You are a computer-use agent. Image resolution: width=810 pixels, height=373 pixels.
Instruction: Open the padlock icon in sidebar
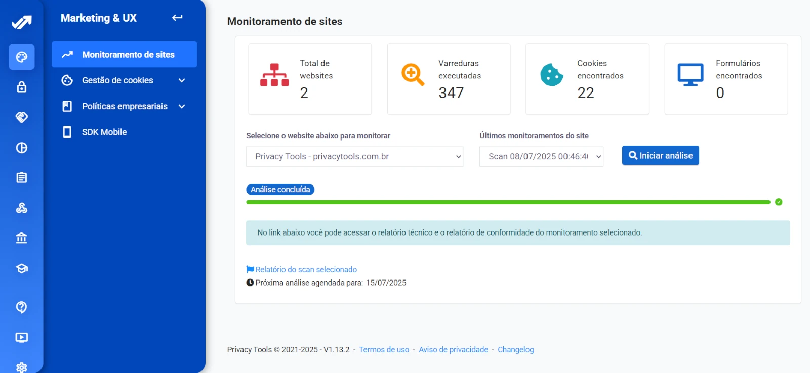[21, 87]
